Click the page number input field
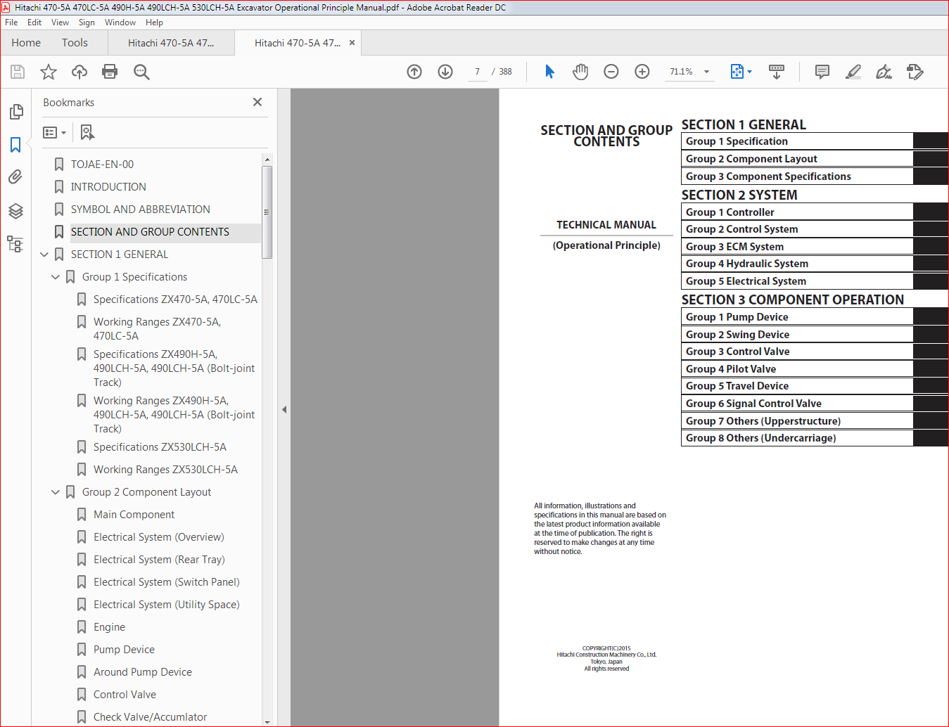Image resolution: width=949 pixels, height=727 pixels. click(477, 72)
